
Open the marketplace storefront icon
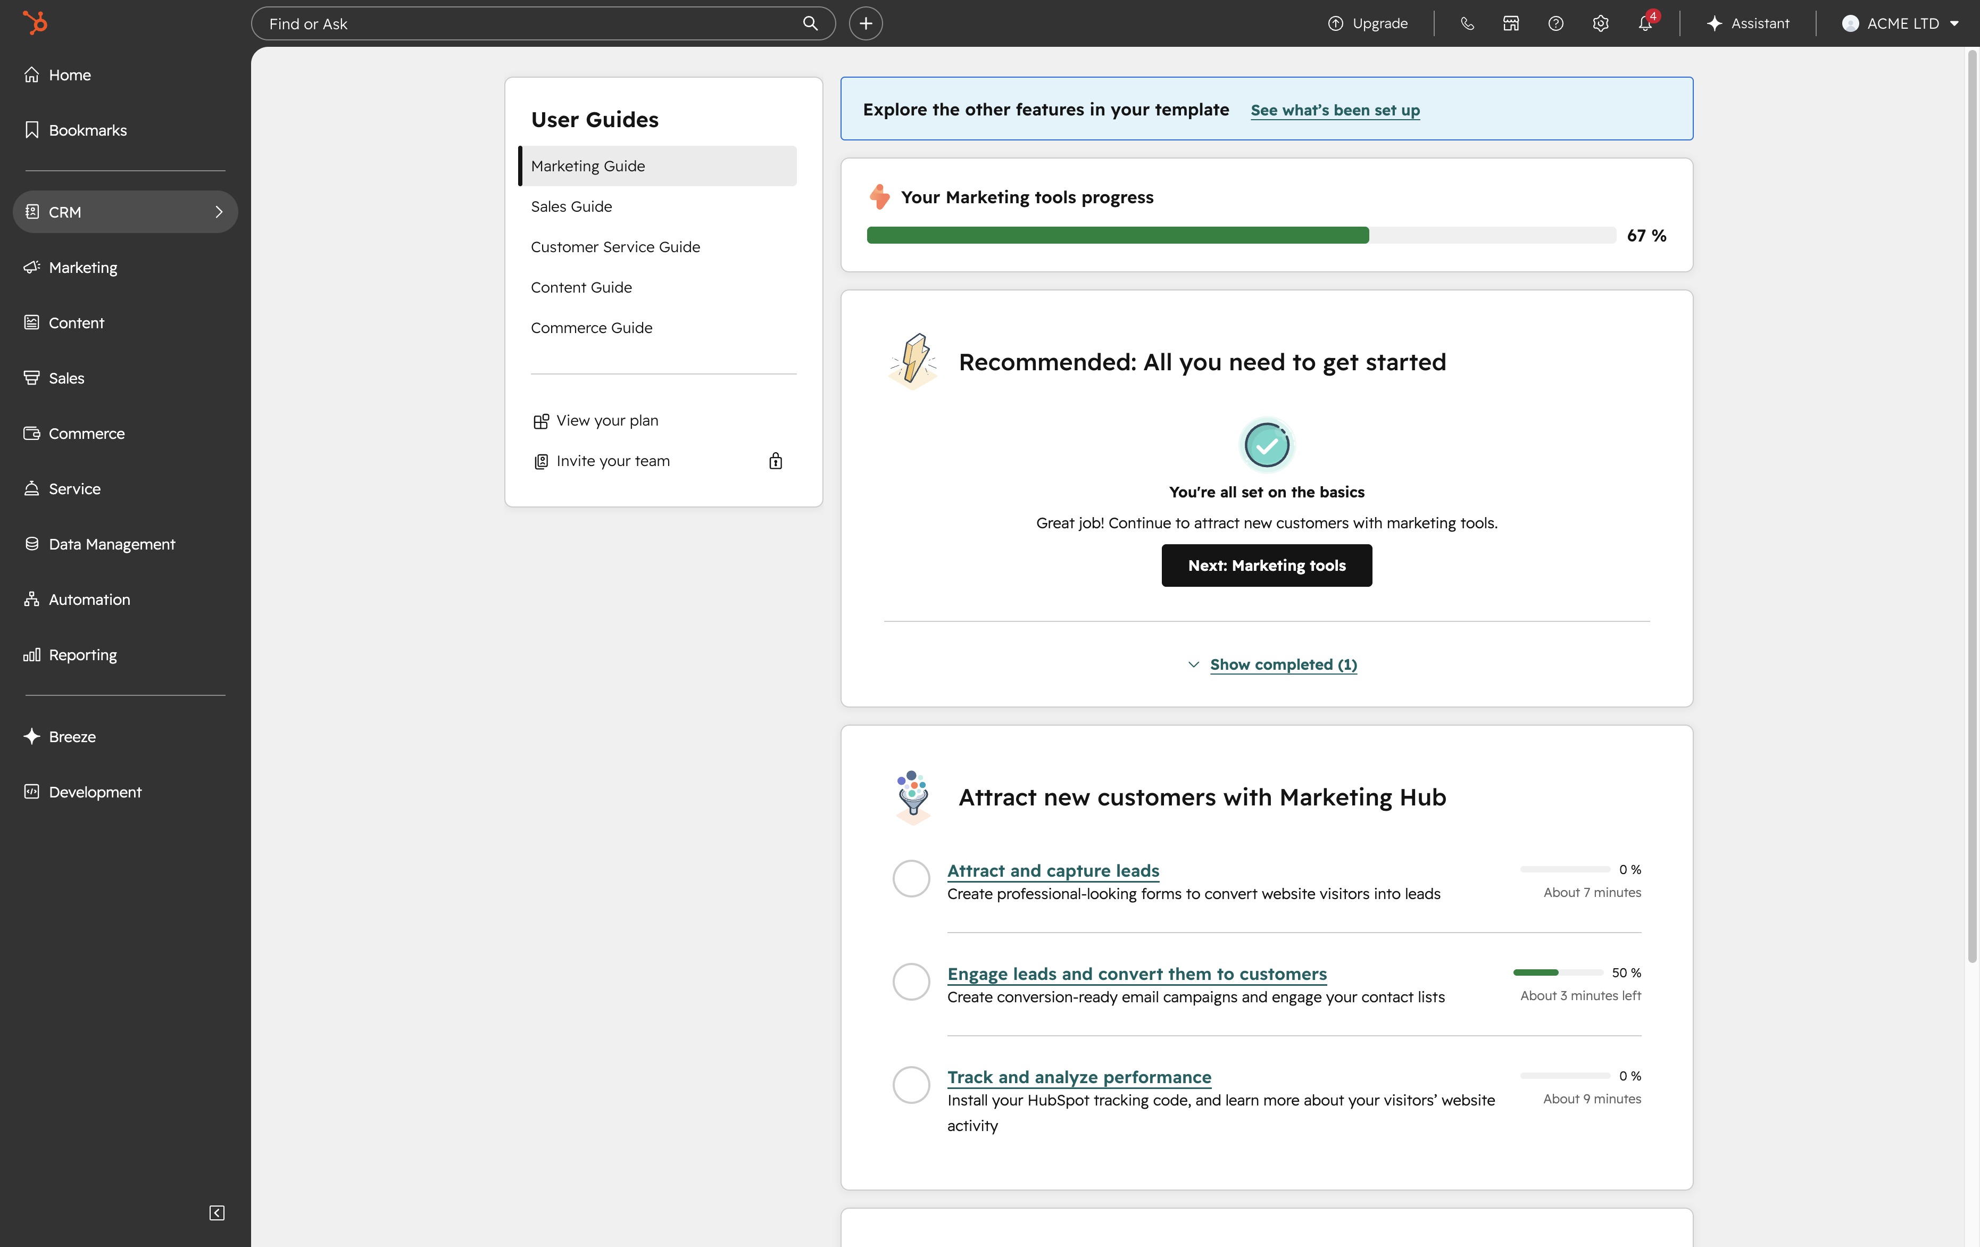click(1511, 24)
